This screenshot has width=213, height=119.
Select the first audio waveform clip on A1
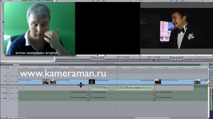(100, 88)
